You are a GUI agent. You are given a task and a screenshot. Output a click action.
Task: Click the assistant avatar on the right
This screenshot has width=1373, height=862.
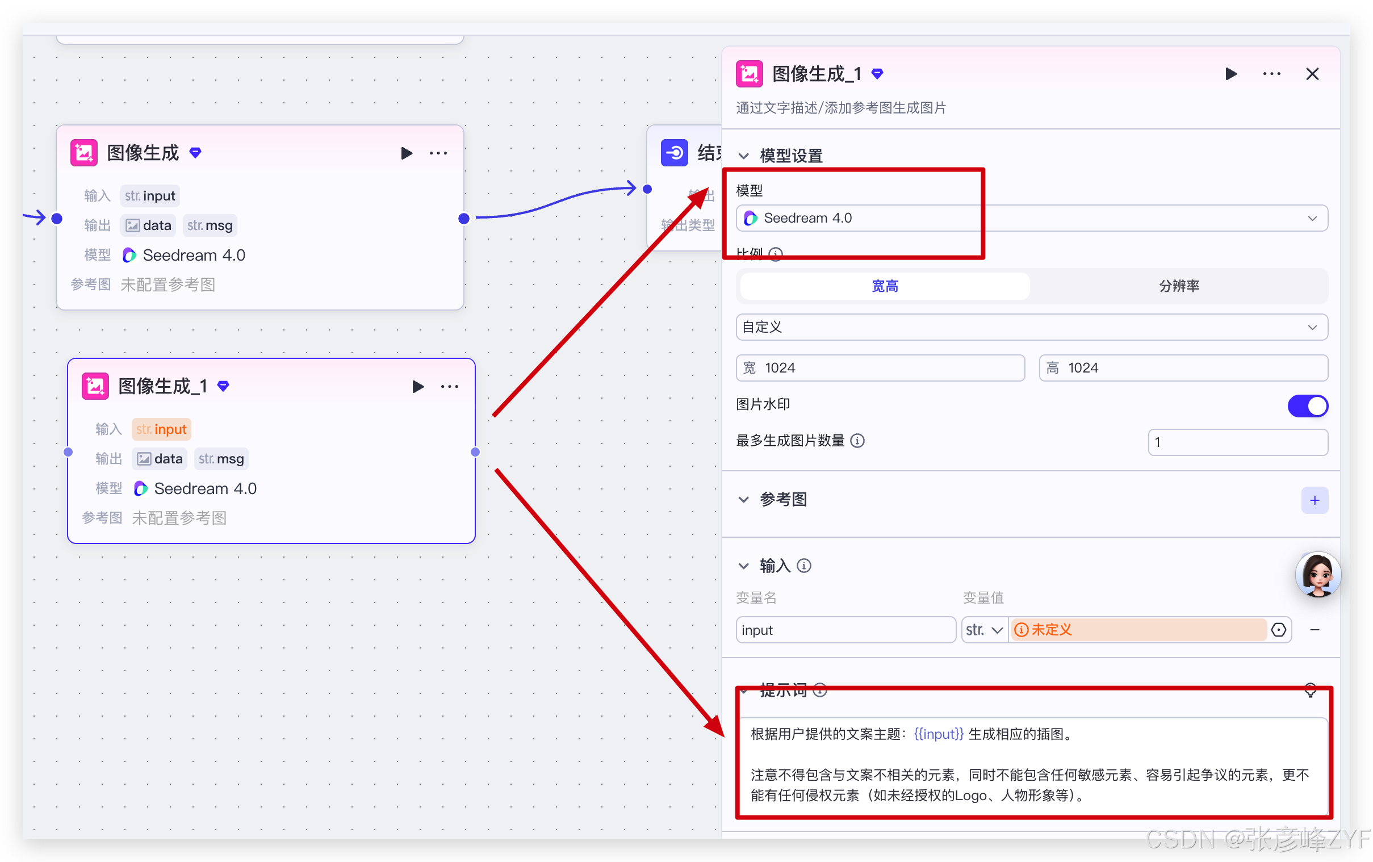[1318, 575]
